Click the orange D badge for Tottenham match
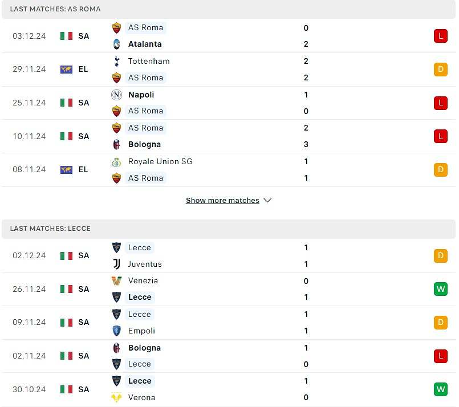Screen dimensions: 459x407 coord(441,70)
